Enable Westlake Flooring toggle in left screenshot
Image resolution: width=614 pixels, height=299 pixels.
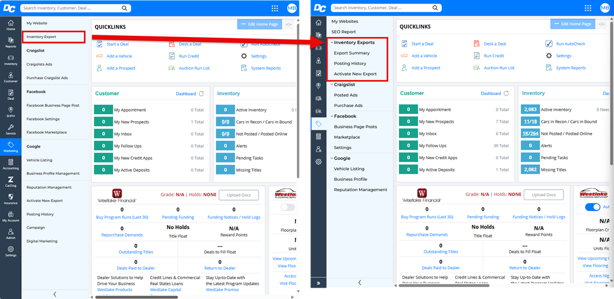tap(288, 207)
